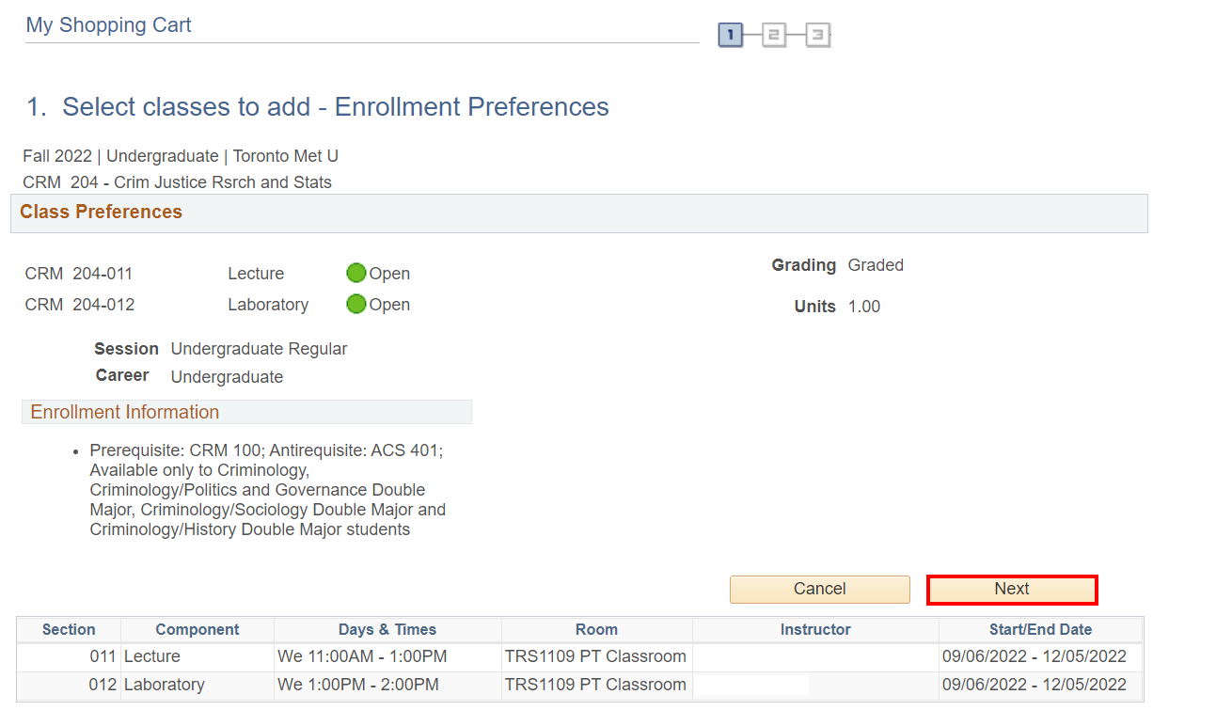The width and height of the screenshot is (1232, 726).
Task: Select the CRM 204-012 laboratory entry
Action: [x=79, y=306]
